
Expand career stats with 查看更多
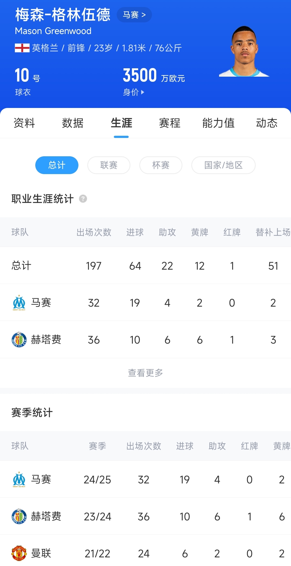click(x=145, y=373)
